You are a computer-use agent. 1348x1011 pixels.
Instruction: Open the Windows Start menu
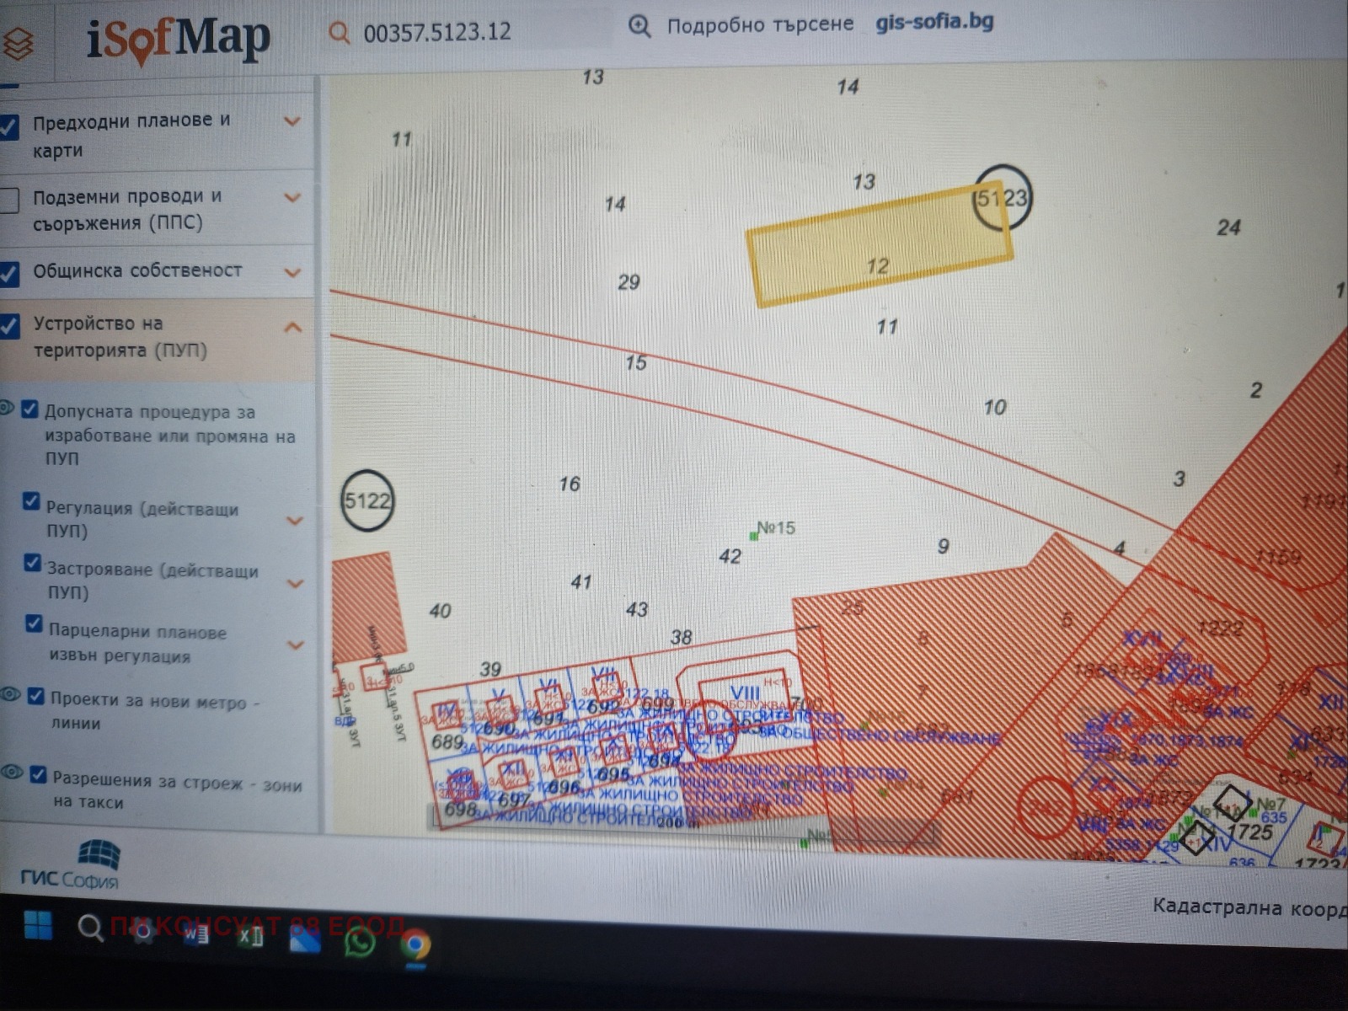click(38, 926)
